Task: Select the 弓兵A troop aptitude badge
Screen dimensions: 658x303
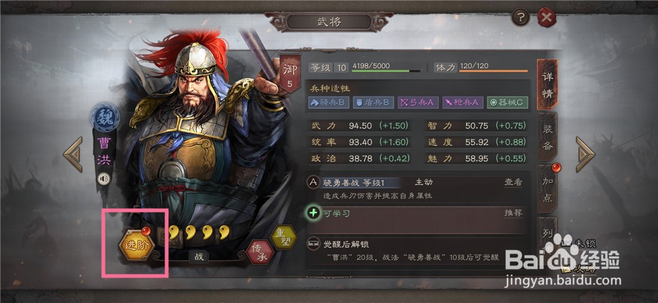Action: tap(418, 103)
